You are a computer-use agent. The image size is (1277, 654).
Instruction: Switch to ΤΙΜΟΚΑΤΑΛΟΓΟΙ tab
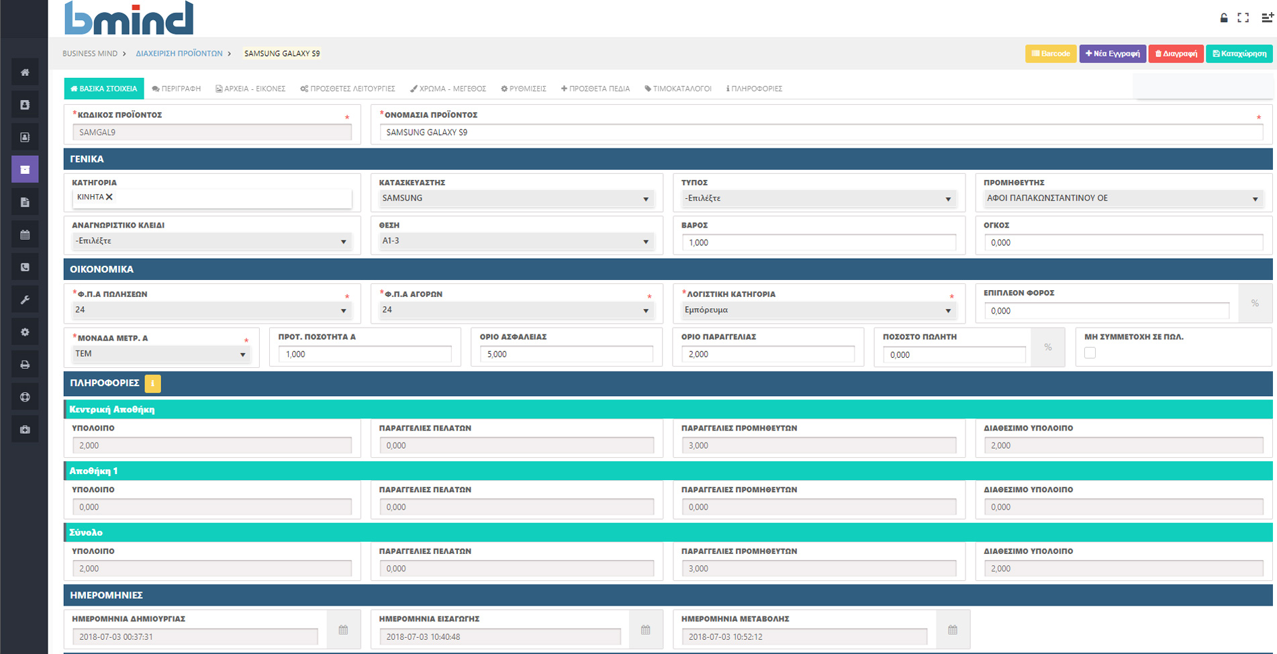coord(678,89)
